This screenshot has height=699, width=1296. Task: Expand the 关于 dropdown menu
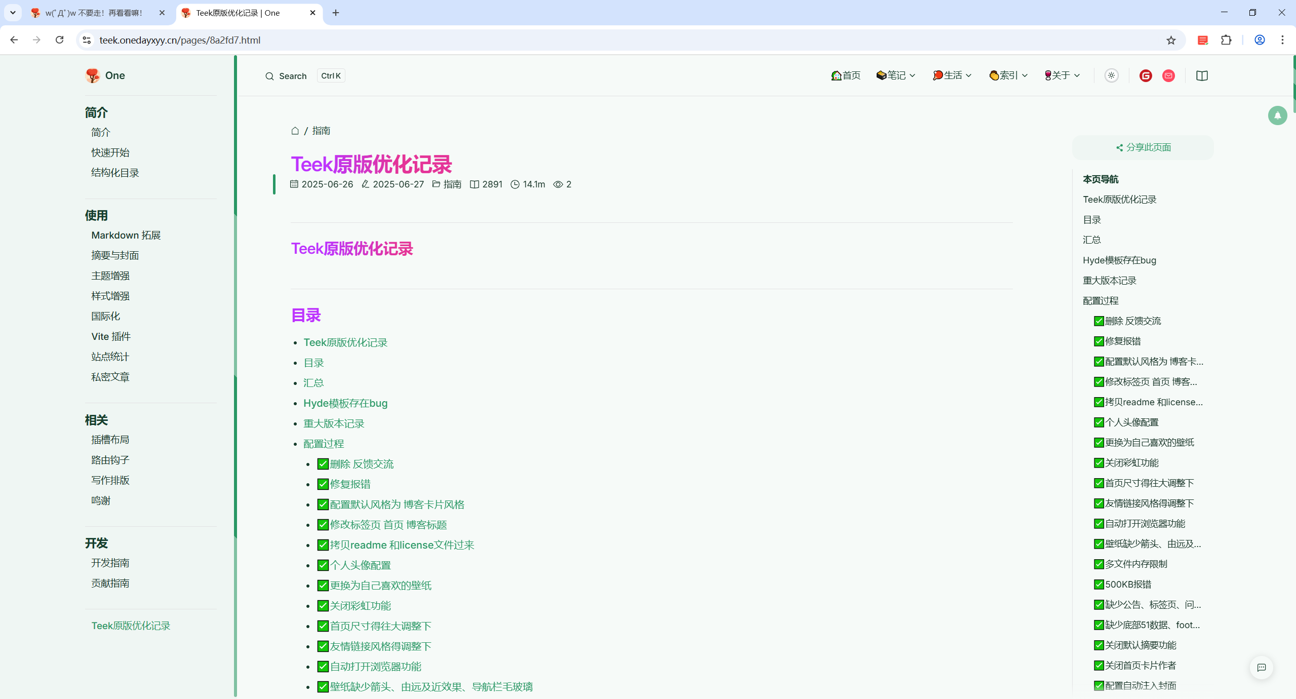point(1063,75)
